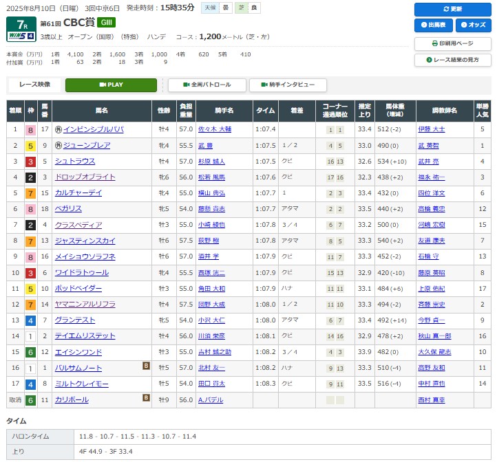Open jockey page for 佐々木 大輔
This screenshot has height=462, width=497.
215,129
